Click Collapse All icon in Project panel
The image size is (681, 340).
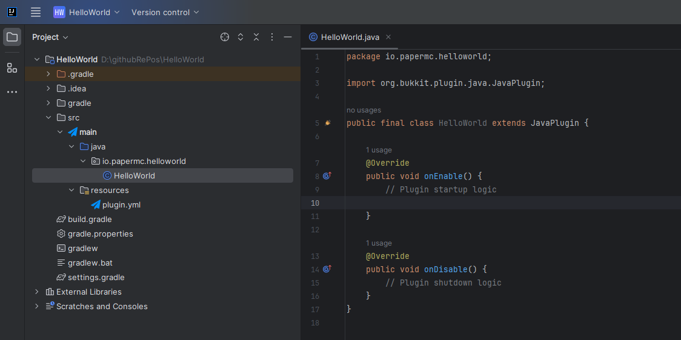click(256, 37)
